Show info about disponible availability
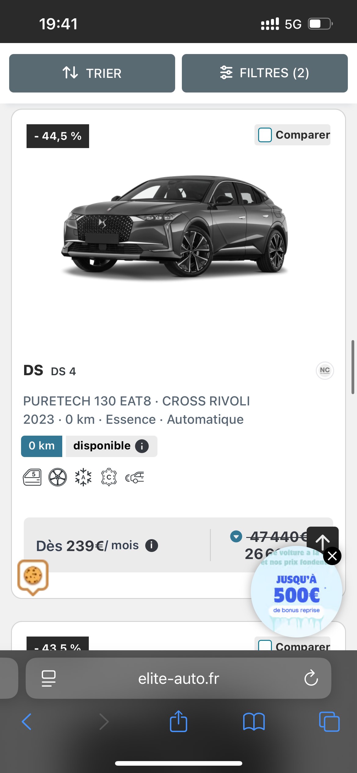Image resolution: width=357 pixels, height=773 pixels. 142,446
